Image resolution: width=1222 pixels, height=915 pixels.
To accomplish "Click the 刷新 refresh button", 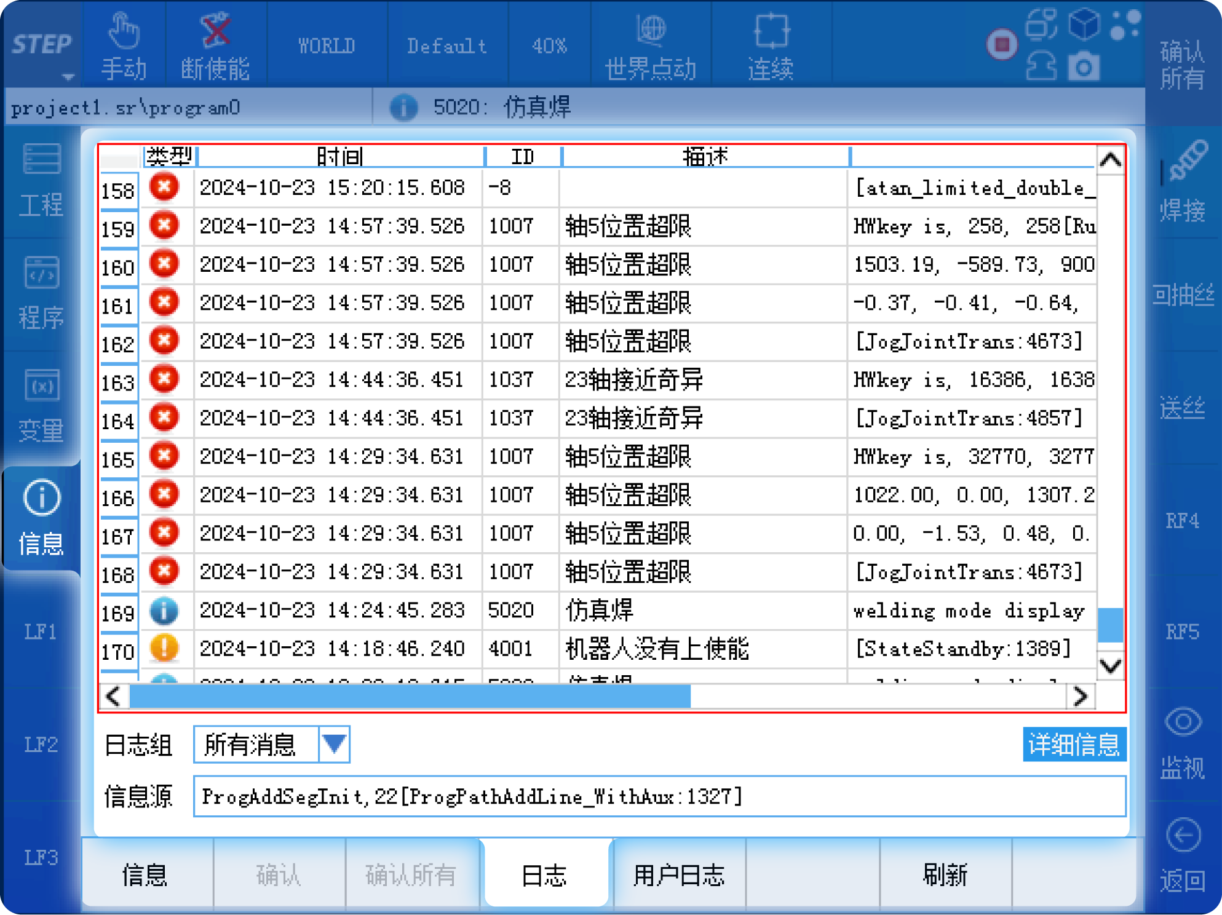I will [945, 874].
